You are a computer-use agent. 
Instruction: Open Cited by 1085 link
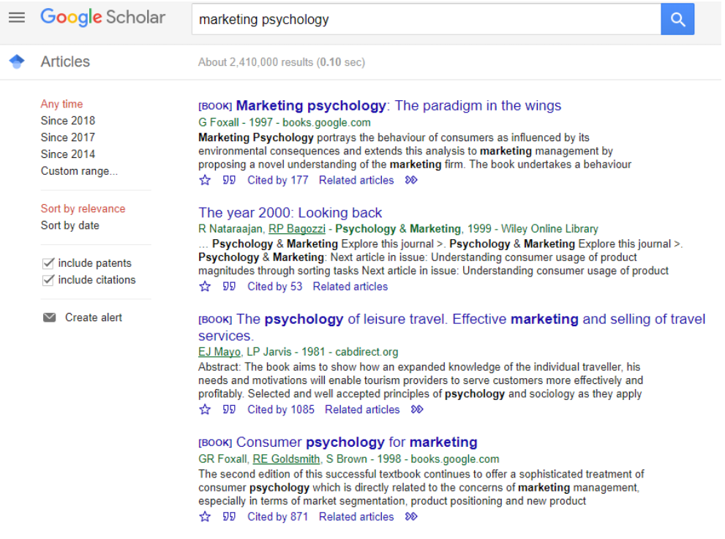point(281,410)
